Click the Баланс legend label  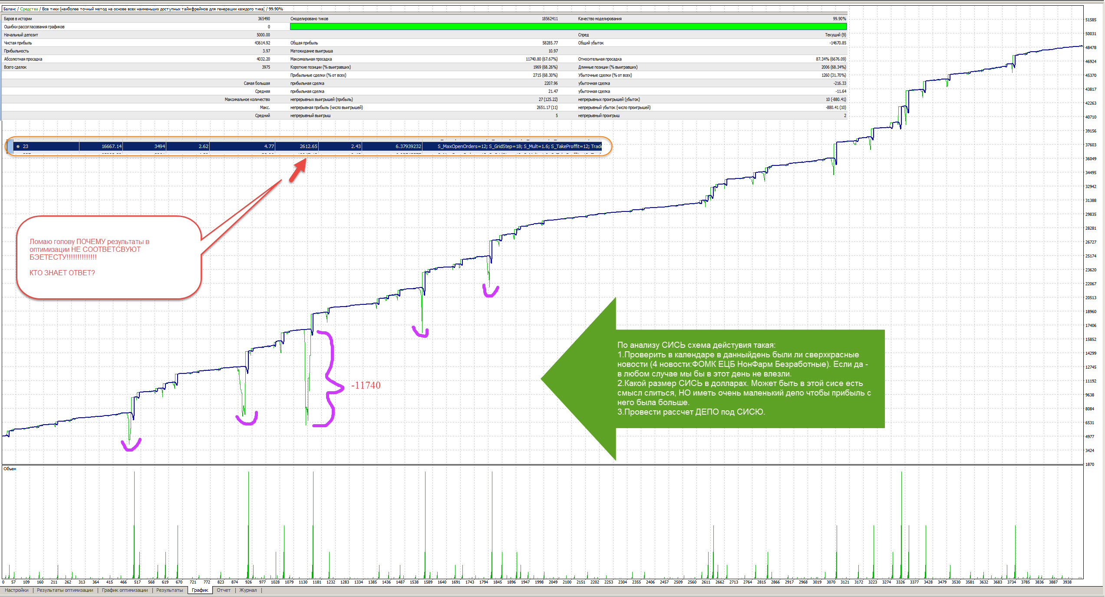pyautogui.click(x=10, y=9)
